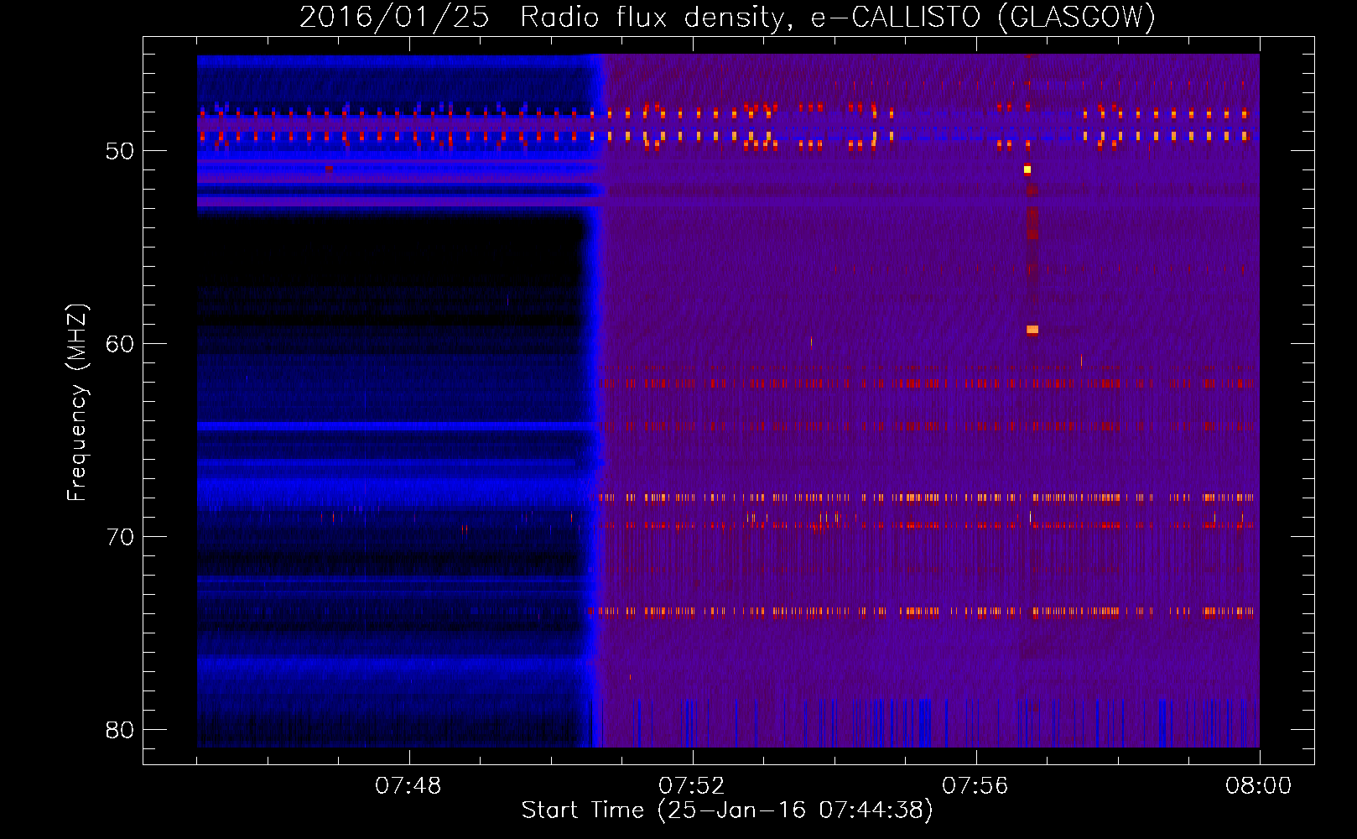Click the 70 MHz frequency tick label
This screenshot has width=1357, height=839.
[120, 537]
